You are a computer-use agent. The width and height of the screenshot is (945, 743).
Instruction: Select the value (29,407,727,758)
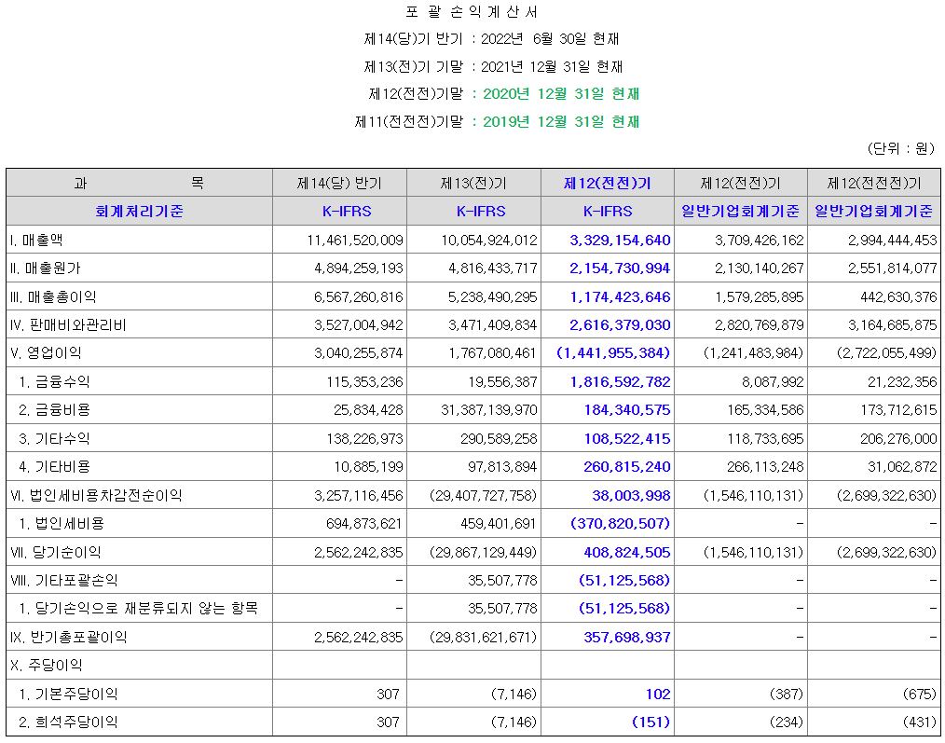click(x=484, y=495)
